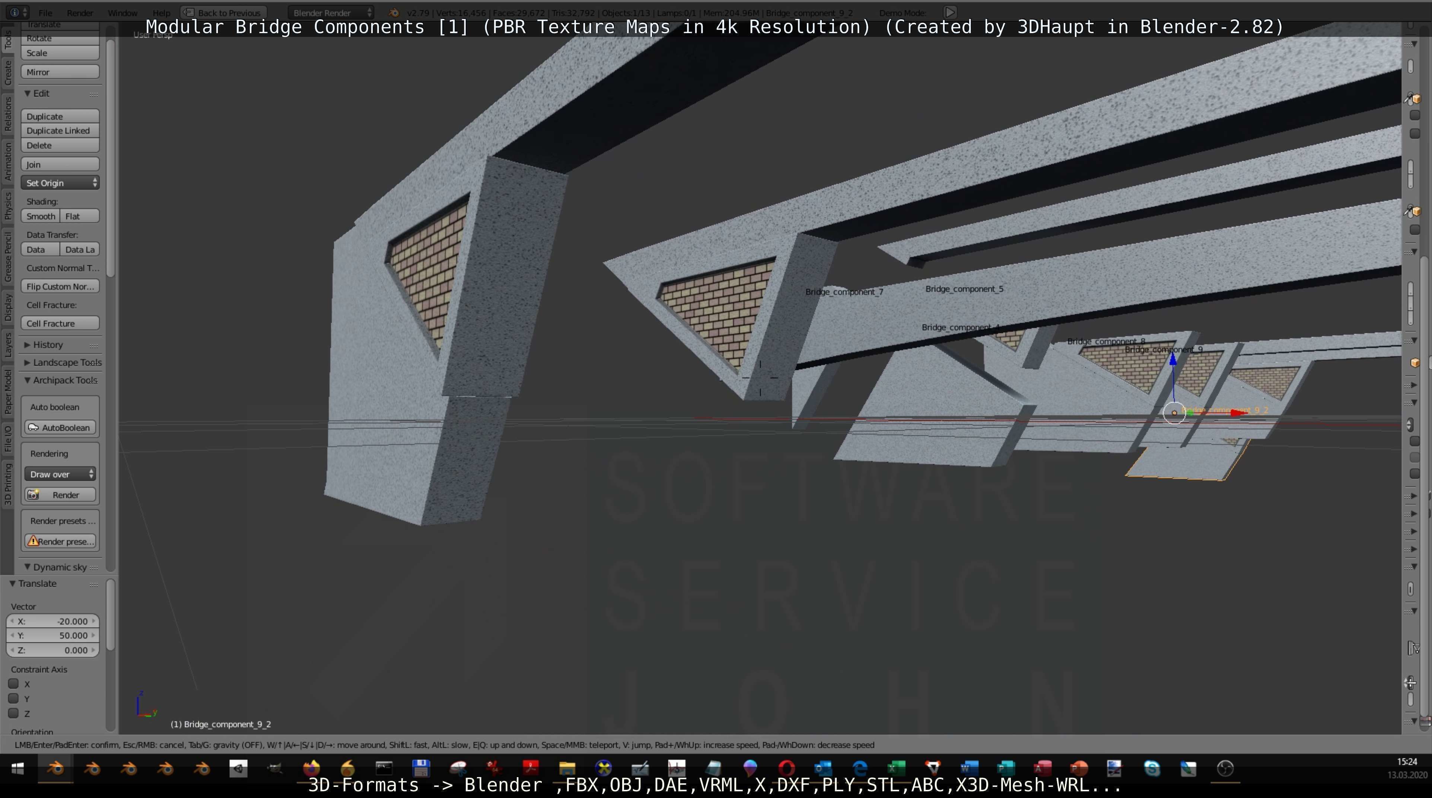This screenshot has height=798, width=1432.
Task: Open the Set Origin dropdown
Action: (60, 183)
